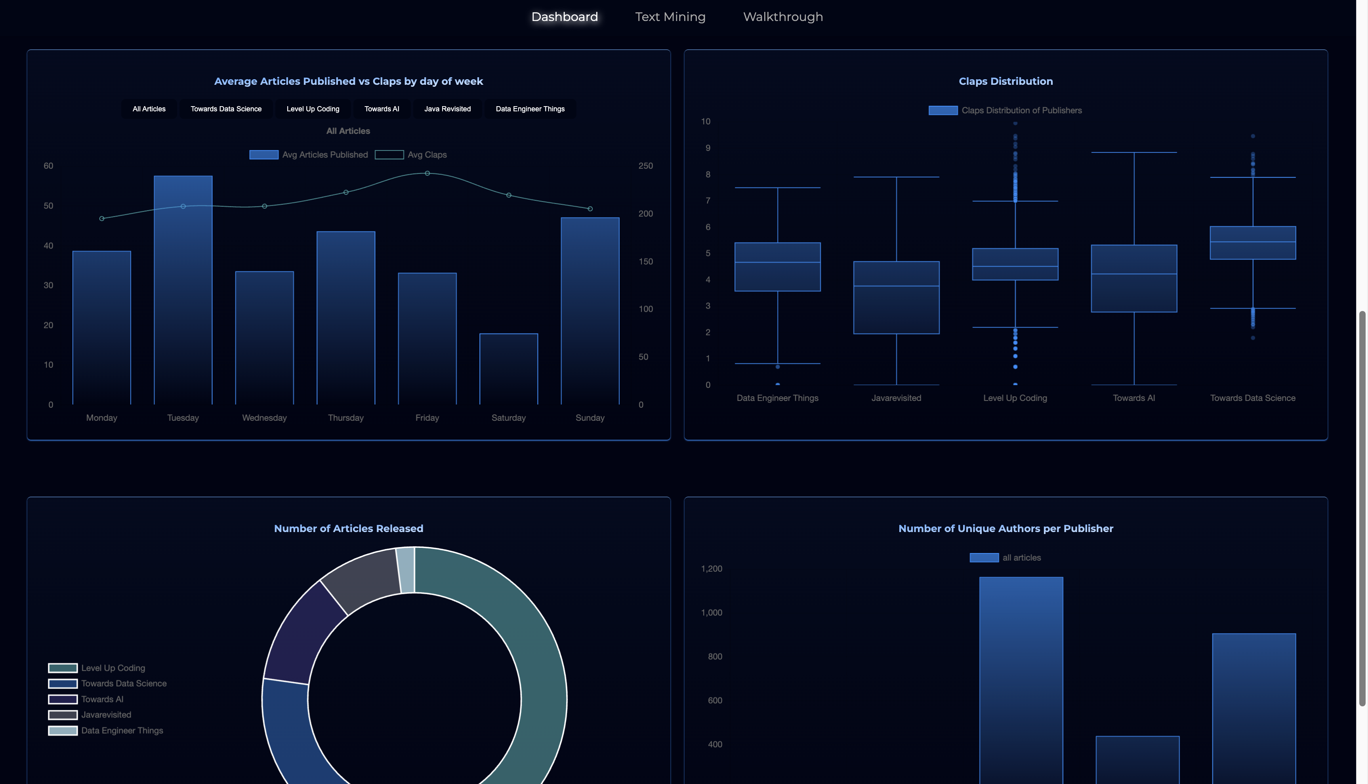Toggle Towards Data Science donut legend
1368x784 pixels.
coord(108,683)
